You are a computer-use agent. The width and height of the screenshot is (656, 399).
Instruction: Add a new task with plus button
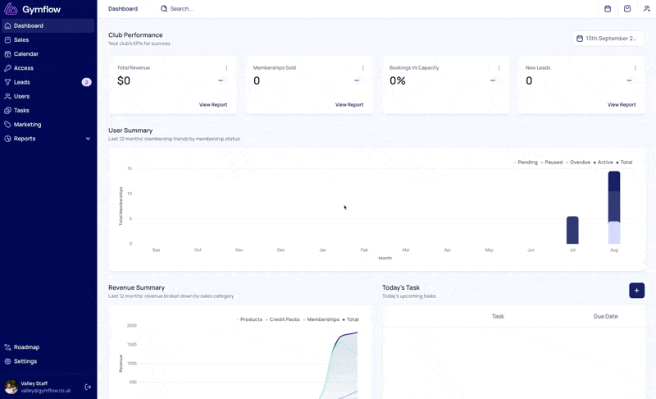tap(636, 291)
